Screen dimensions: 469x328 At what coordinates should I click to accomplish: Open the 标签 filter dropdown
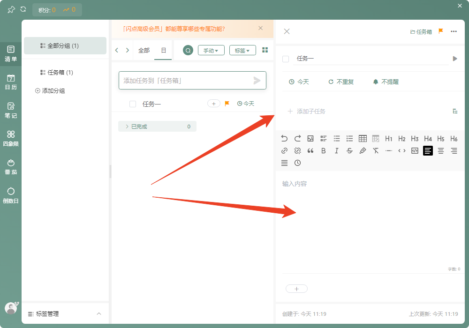(x=242, y=50)
